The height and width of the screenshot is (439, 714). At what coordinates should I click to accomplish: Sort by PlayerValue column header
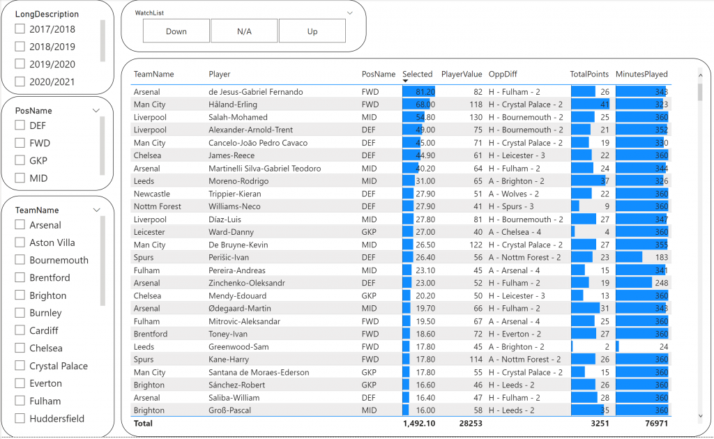(462, 74)
